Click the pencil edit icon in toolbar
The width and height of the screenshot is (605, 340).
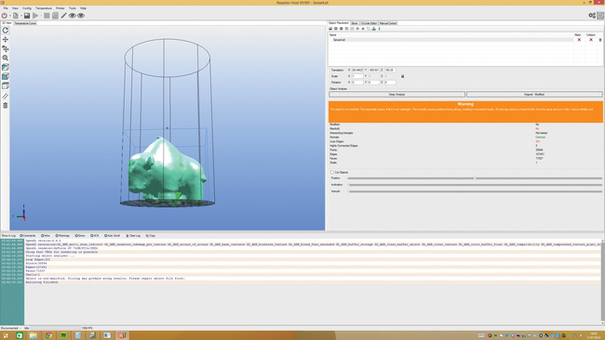(63, 16)
